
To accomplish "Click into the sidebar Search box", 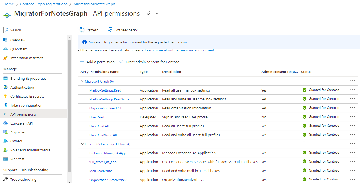I will [32, 30].
